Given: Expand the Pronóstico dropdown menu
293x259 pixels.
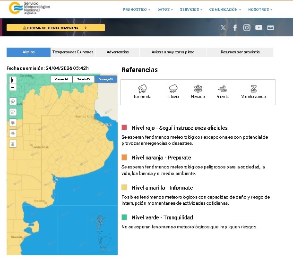Looking at the screenshot, I should (136, 9).
